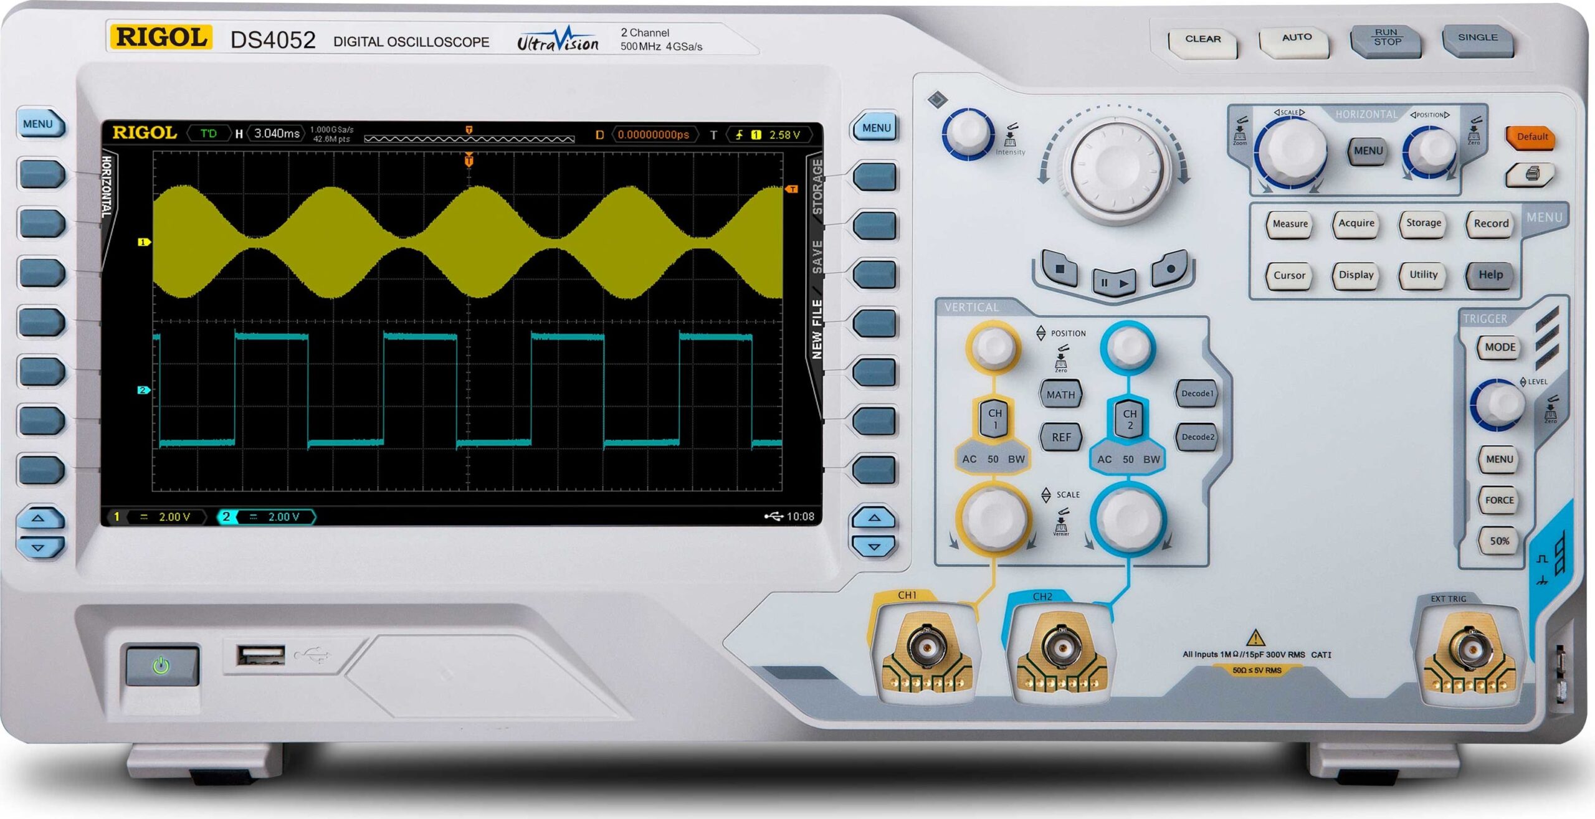
Task: Toggle the Decode1 button
Action: tap(1197, 394)
